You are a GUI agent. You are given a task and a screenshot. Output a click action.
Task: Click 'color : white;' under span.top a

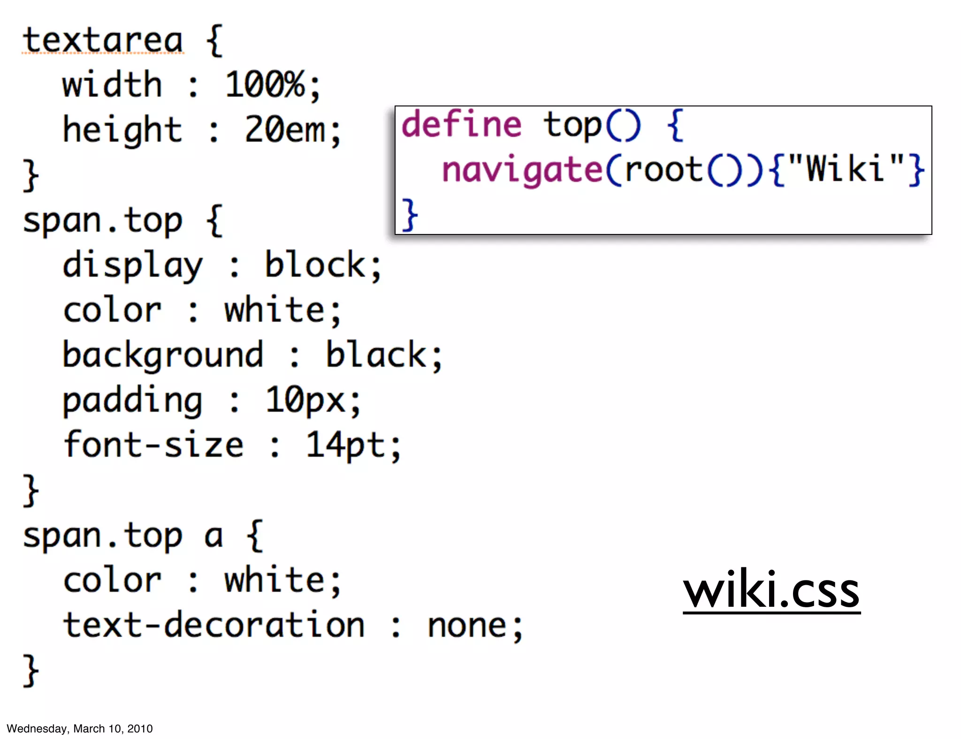pos(202,581)
